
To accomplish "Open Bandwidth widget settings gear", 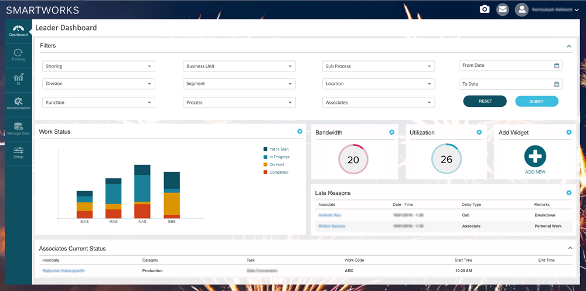I will pyautogui.click(x=391, y=133).
